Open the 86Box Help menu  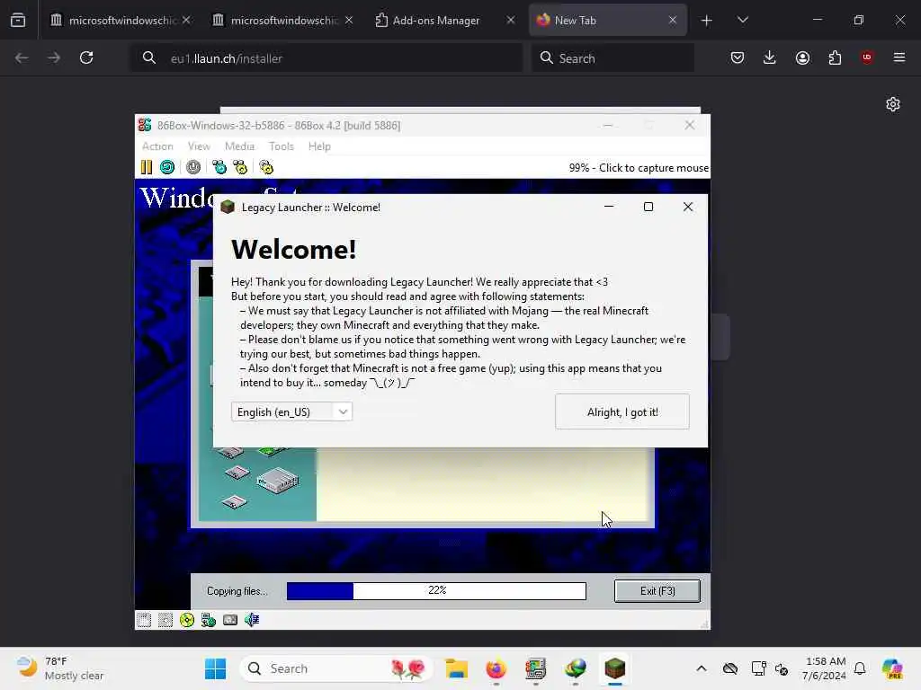pyautogui.click(x=319, y=146)
